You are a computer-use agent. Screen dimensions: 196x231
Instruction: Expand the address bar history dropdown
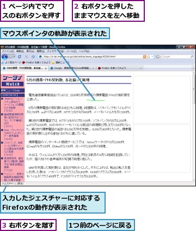tap(152, 57)
